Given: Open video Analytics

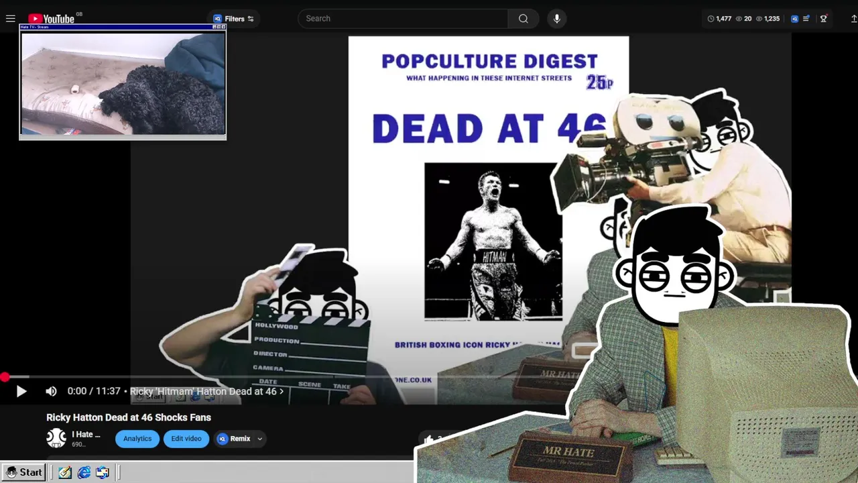Looking at the screenshot, I should [x=137, y=439].
